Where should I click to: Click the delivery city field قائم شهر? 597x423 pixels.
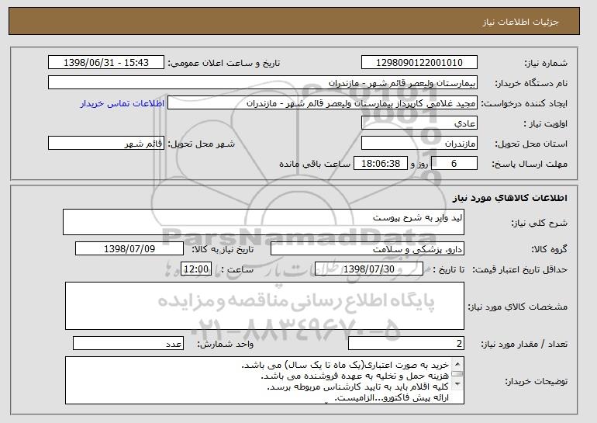[106, 144]
